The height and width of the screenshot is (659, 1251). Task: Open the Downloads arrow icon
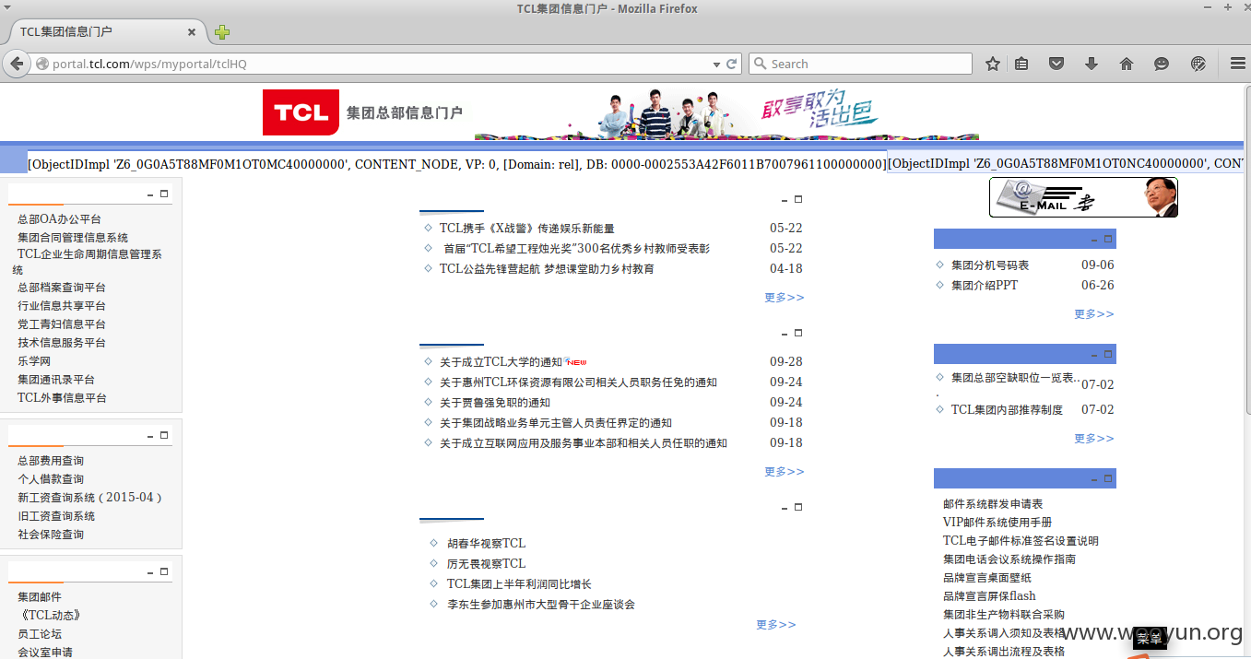click(x=1092, y=64)
